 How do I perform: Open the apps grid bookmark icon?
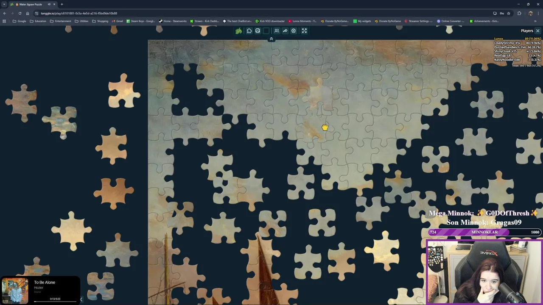tap(4, 21)
